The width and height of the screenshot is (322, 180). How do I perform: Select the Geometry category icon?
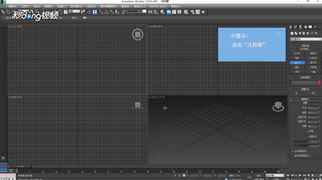click(x=292, y=33)
